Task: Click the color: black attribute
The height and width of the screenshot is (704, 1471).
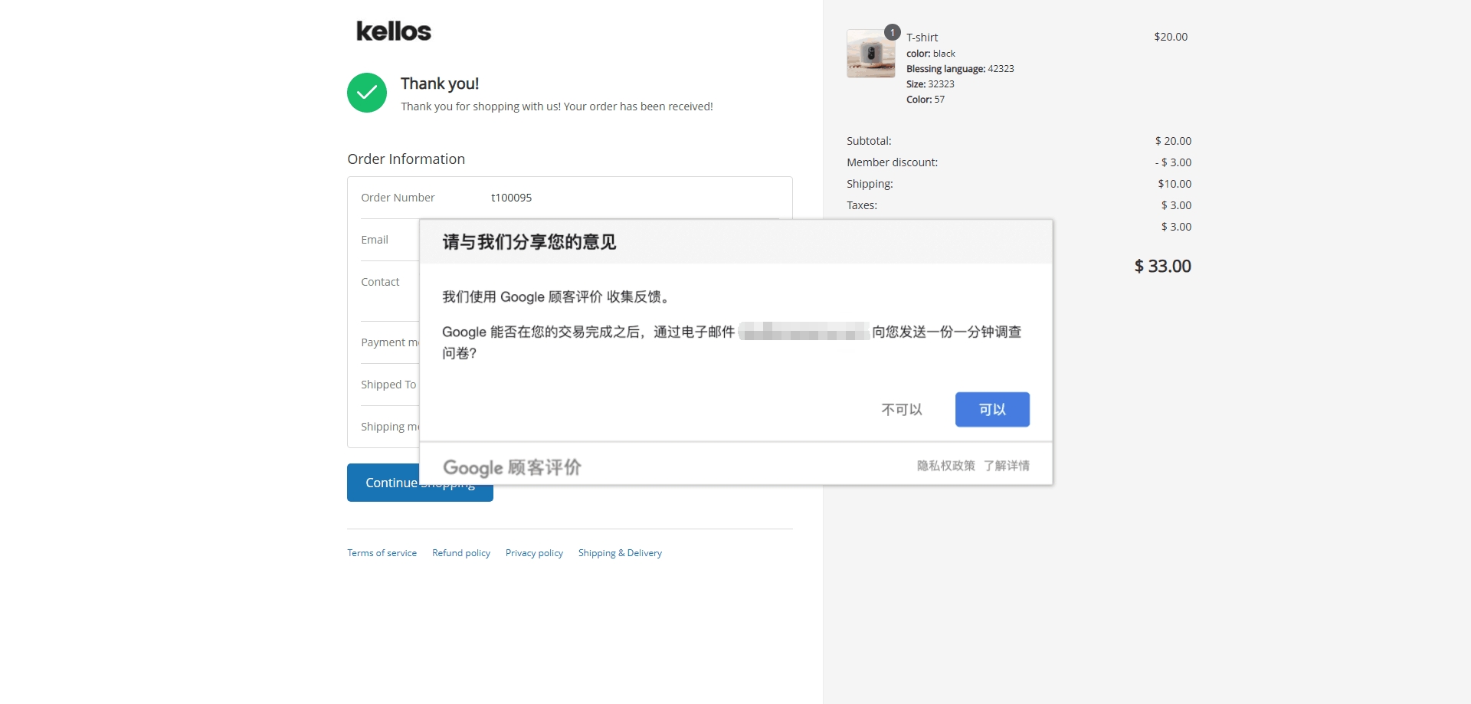Action: pos(931,54)
